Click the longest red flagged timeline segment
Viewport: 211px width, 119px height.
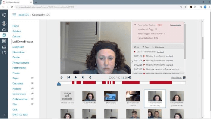click(x=161, y=82)
